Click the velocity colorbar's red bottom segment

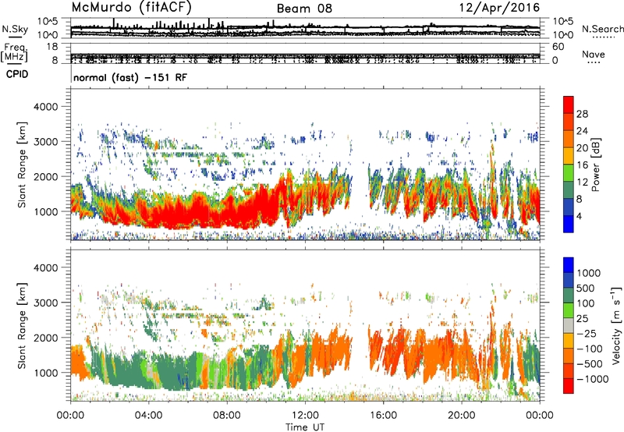(569, 386)
